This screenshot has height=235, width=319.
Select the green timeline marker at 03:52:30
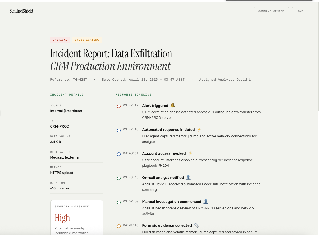pos(119,202)
